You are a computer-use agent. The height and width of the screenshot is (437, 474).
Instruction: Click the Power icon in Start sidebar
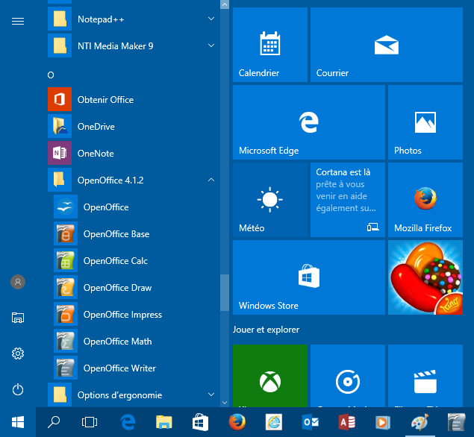(18, 389)
